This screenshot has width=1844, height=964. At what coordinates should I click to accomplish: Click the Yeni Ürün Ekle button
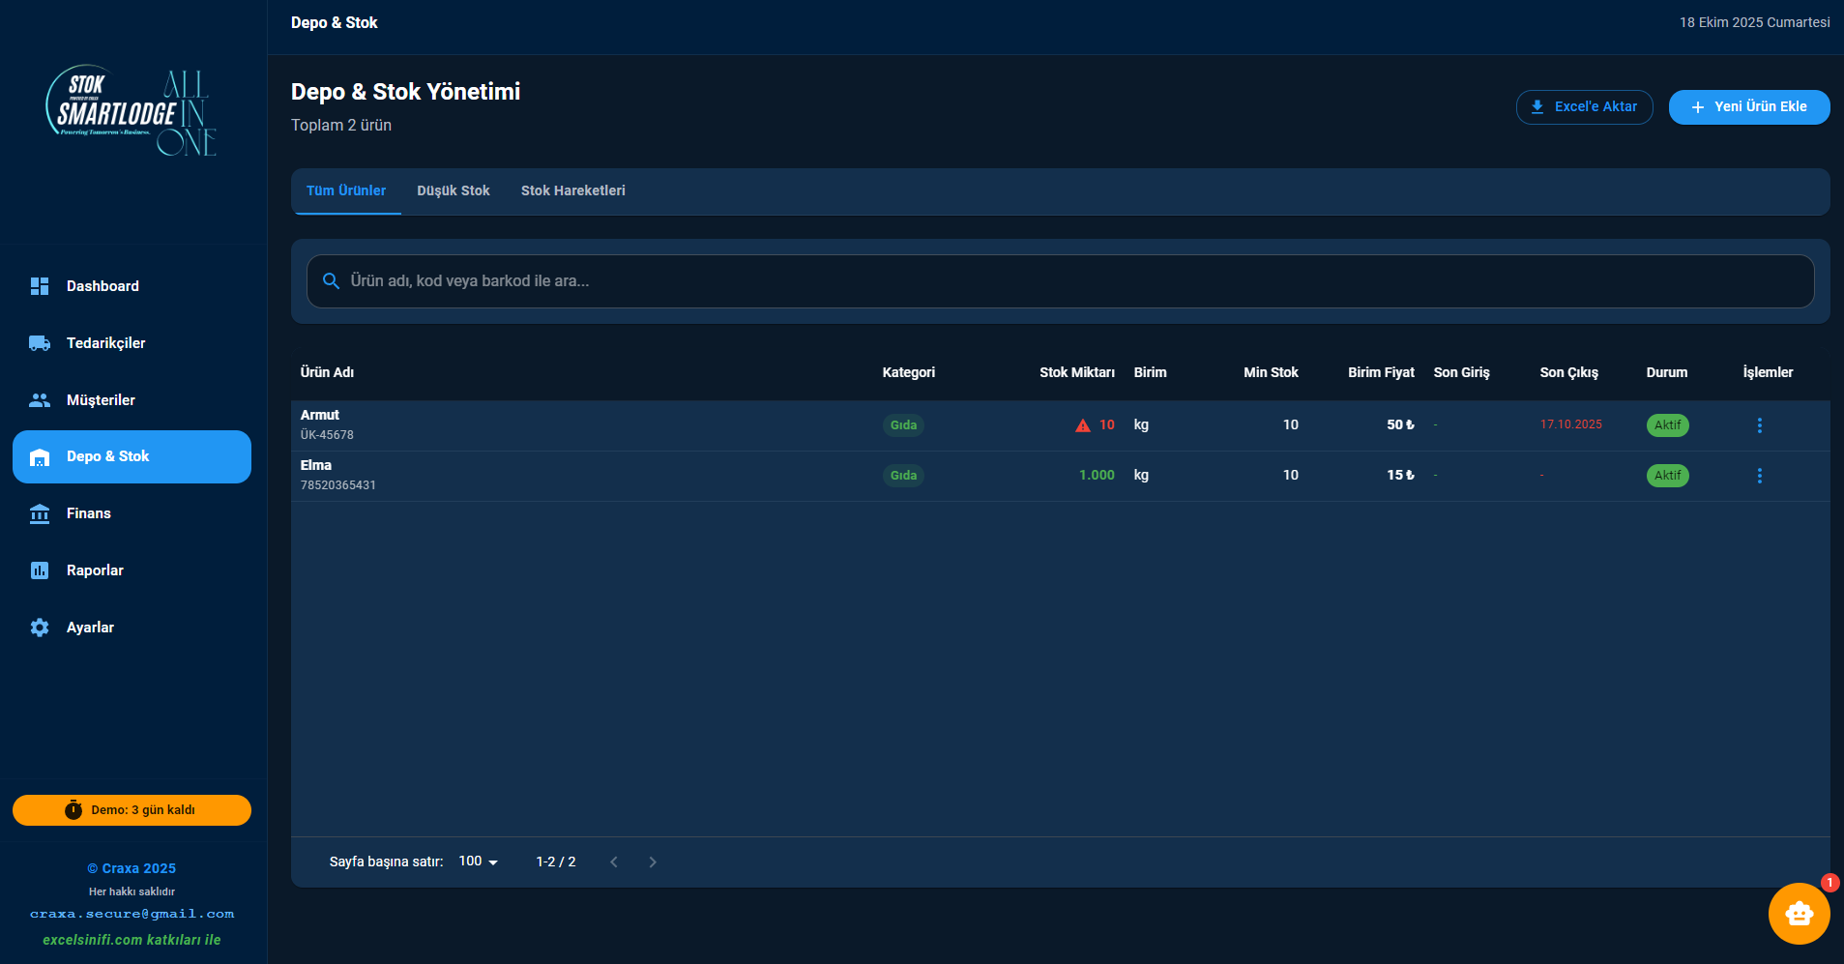click(1748, 107)
